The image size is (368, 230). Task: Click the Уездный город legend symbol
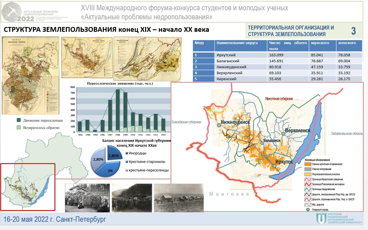(308, 209)
